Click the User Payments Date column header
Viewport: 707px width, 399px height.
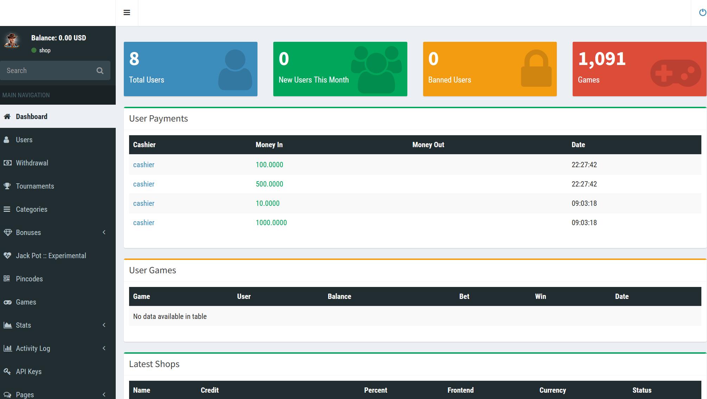pyautogui.click(x=578, y=145)
